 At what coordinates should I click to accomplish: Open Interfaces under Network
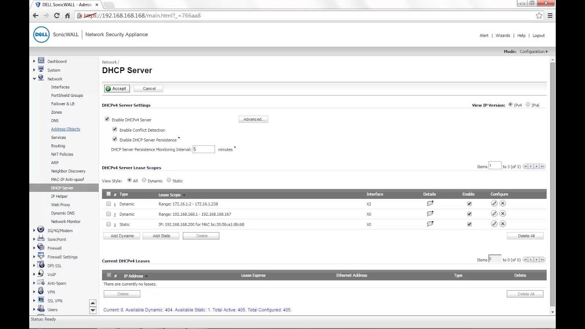(60, 87)
